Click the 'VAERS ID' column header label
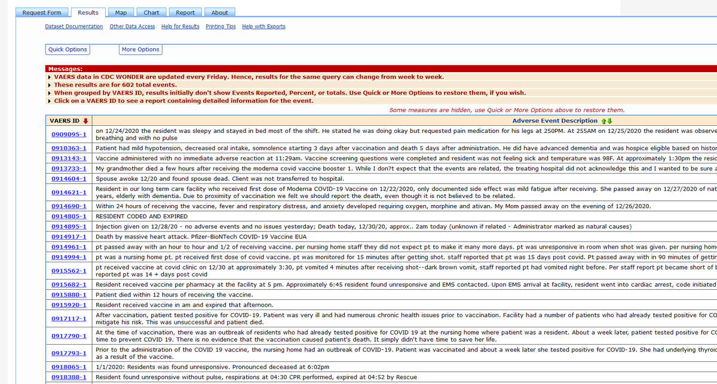The image size is (717, 384). point(65,120)
